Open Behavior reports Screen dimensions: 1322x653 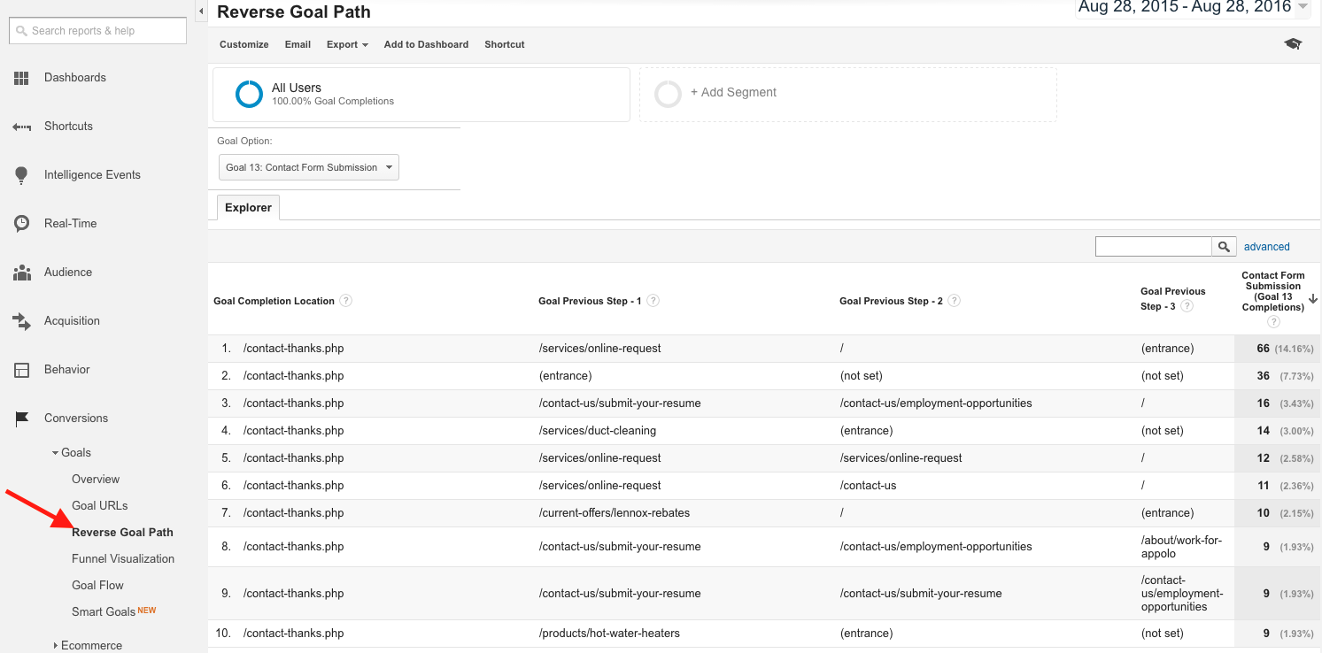pos(22,369)
